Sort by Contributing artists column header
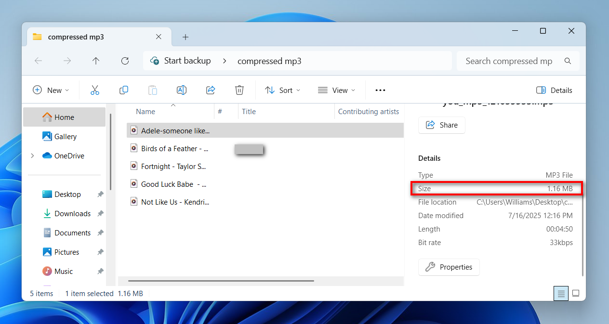This screenshot has height=324, width=609. point(369,111)
